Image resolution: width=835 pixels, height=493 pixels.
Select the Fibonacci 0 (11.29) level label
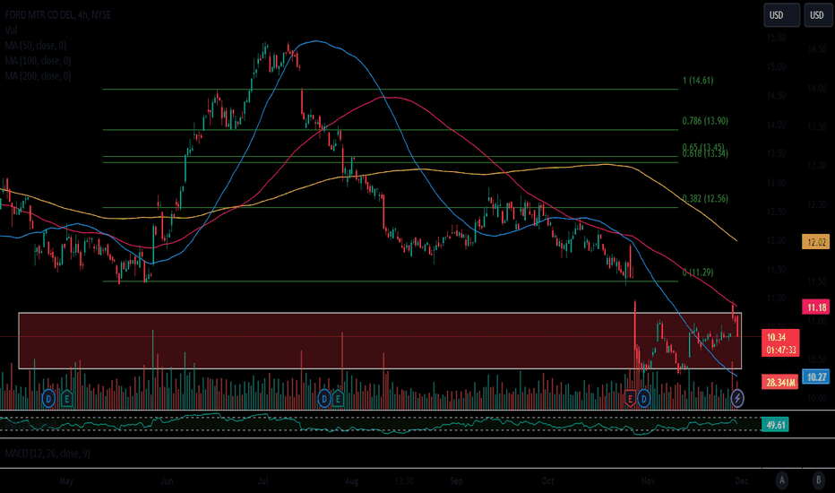(x=698, y=272)
